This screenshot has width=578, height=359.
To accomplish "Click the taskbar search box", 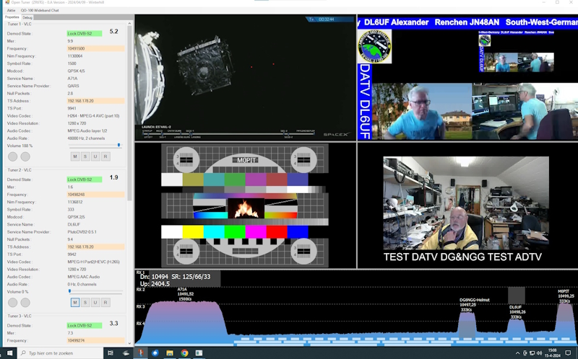I will (x=60, y=353).
